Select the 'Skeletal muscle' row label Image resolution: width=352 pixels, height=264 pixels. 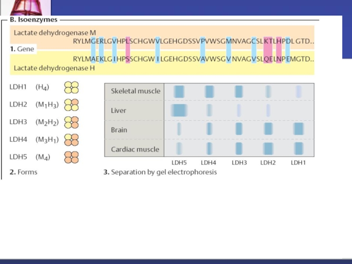(x=136, y=91)
